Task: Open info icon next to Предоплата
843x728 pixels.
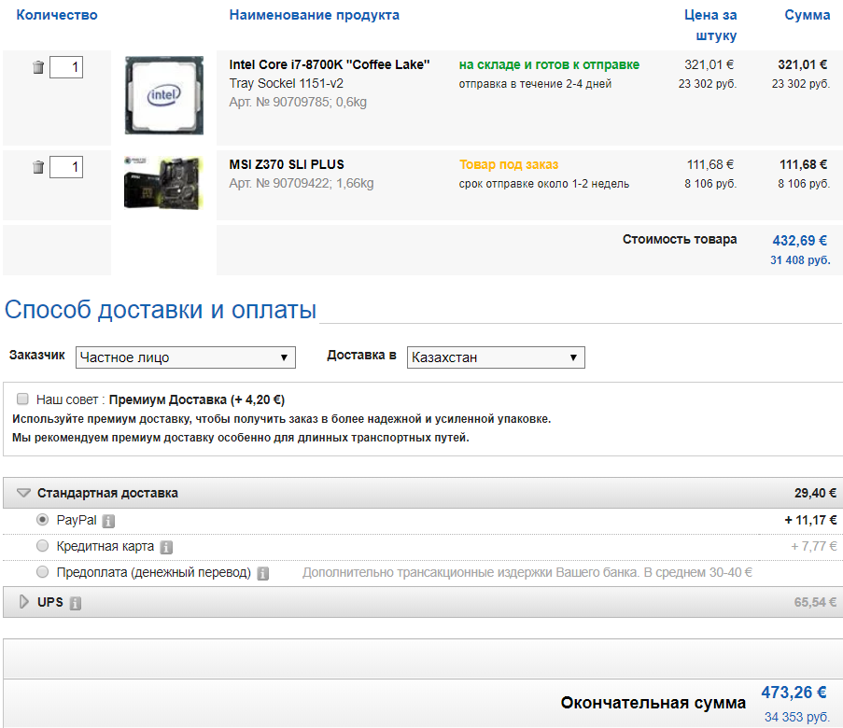Action: (263, 574)
